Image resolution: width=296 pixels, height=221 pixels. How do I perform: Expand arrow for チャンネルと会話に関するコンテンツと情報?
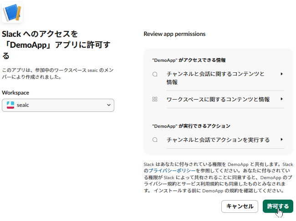pyautogui.click(x=282, y=74)
